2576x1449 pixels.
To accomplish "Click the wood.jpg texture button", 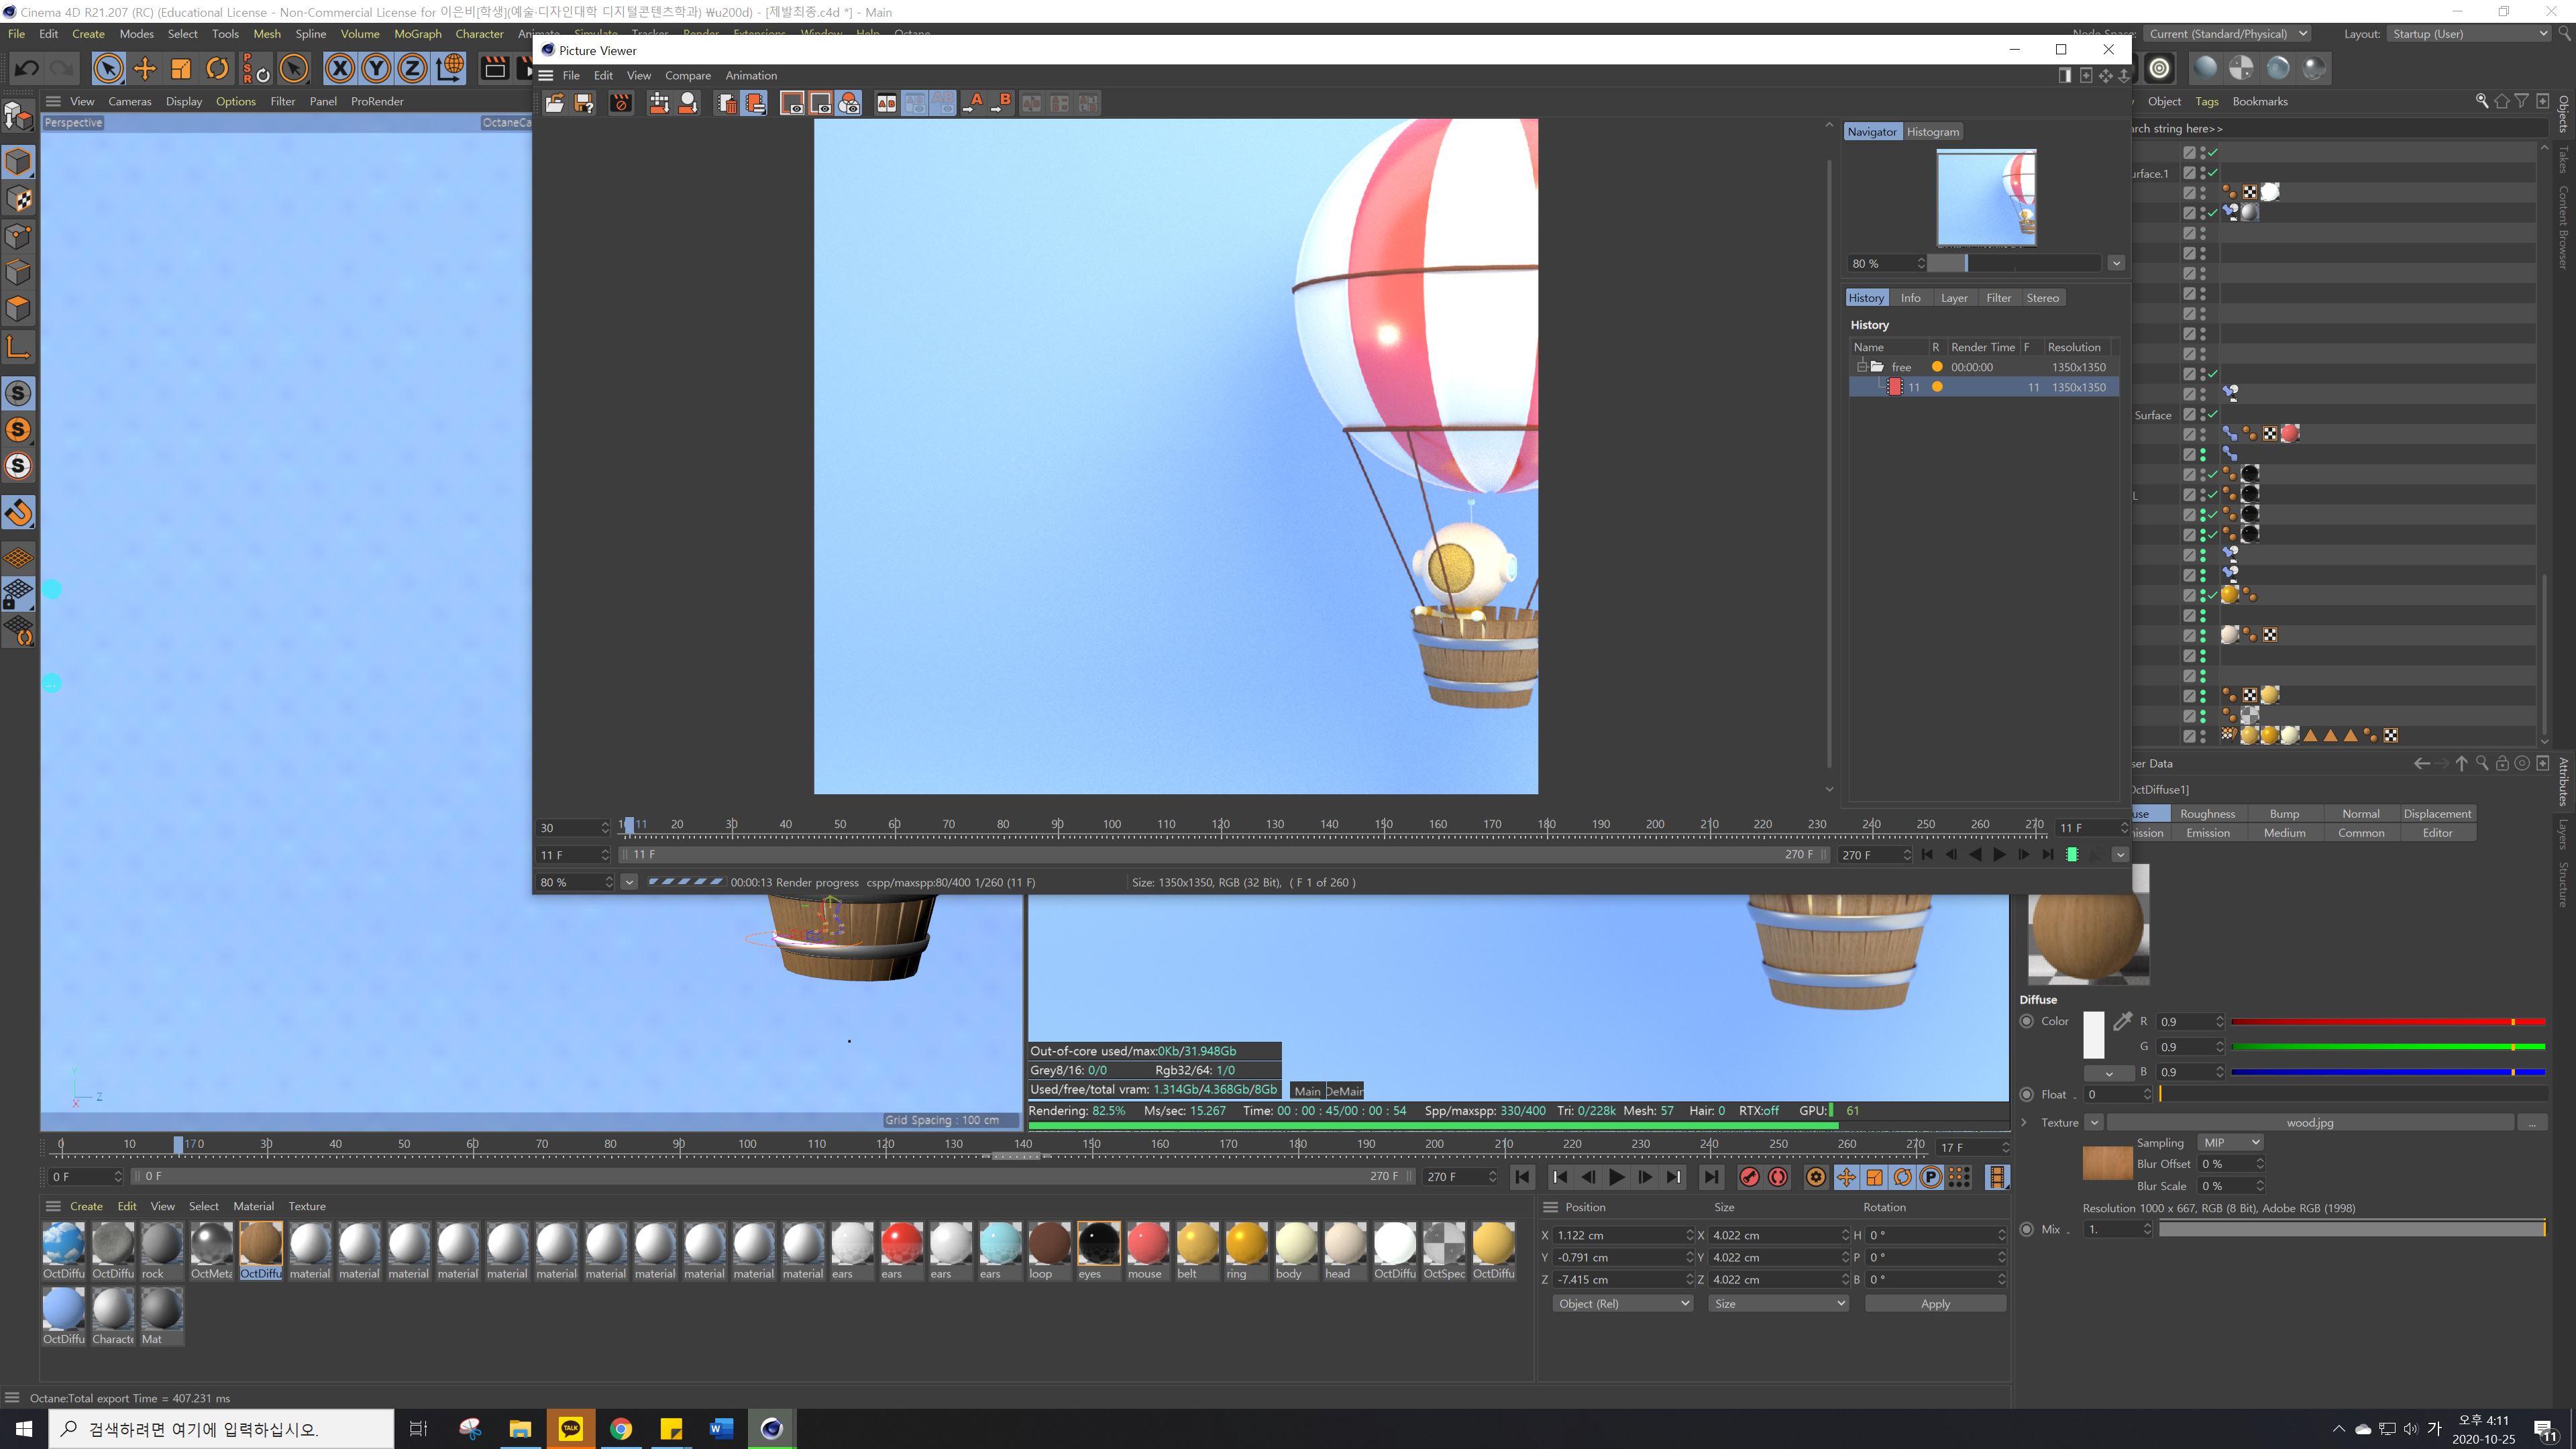I will (x=2309, y=1122).
